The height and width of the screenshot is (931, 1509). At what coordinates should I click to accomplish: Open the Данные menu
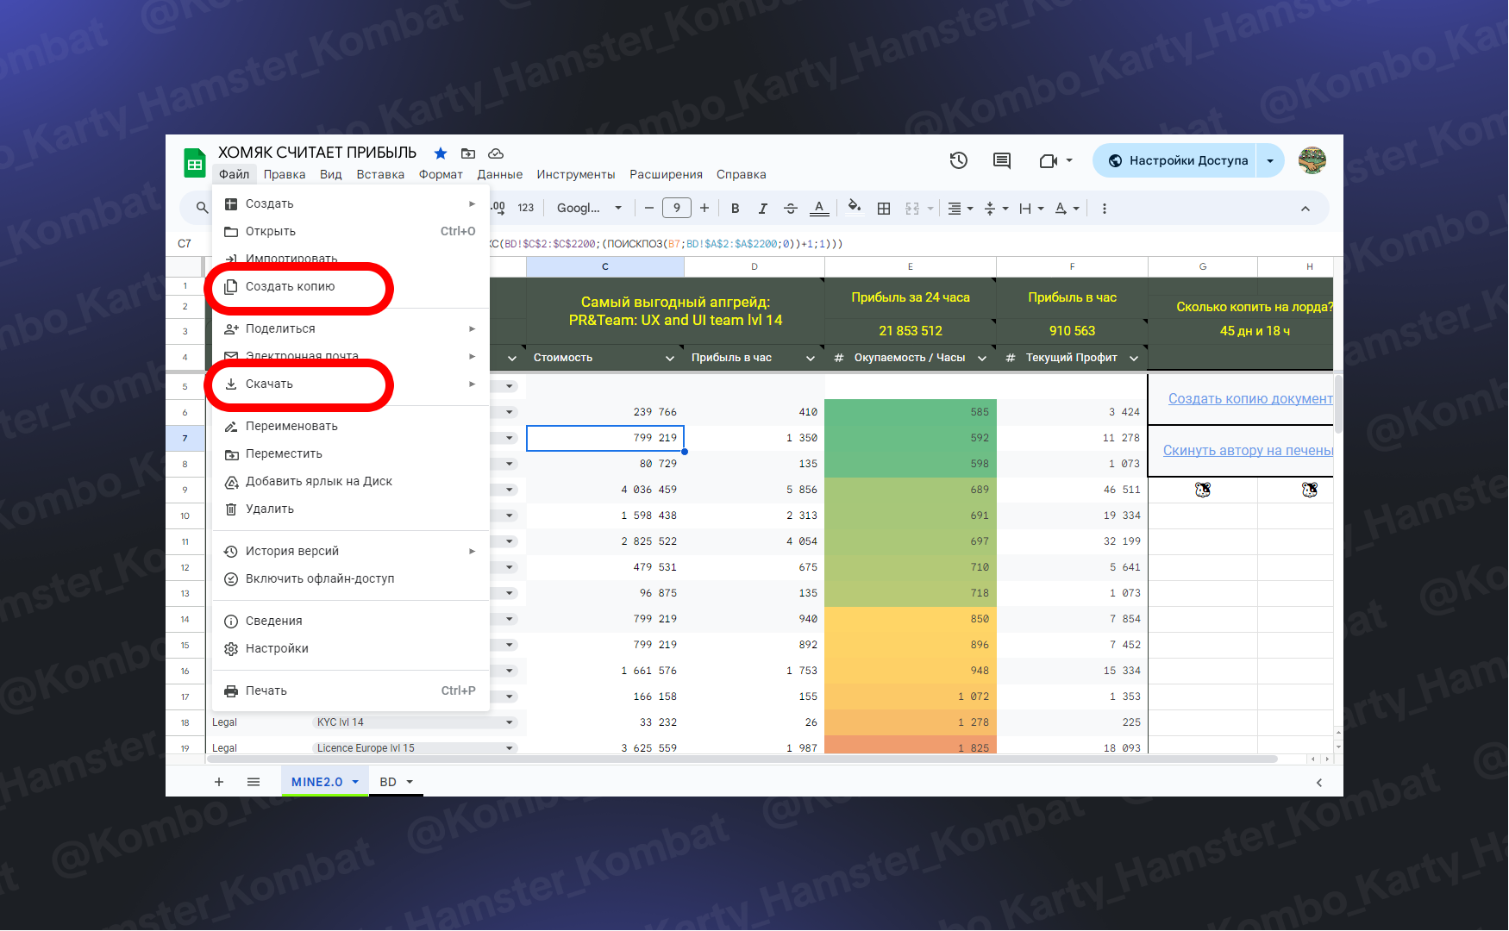500,174
